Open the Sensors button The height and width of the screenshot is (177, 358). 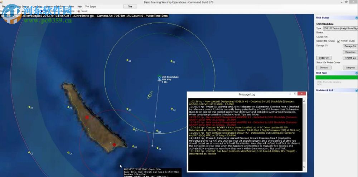point(324,68)
